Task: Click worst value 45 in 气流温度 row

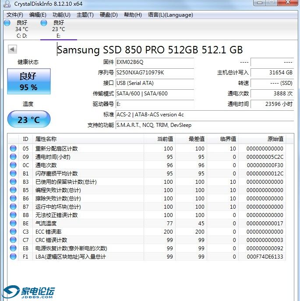Action: coord(201,224)
